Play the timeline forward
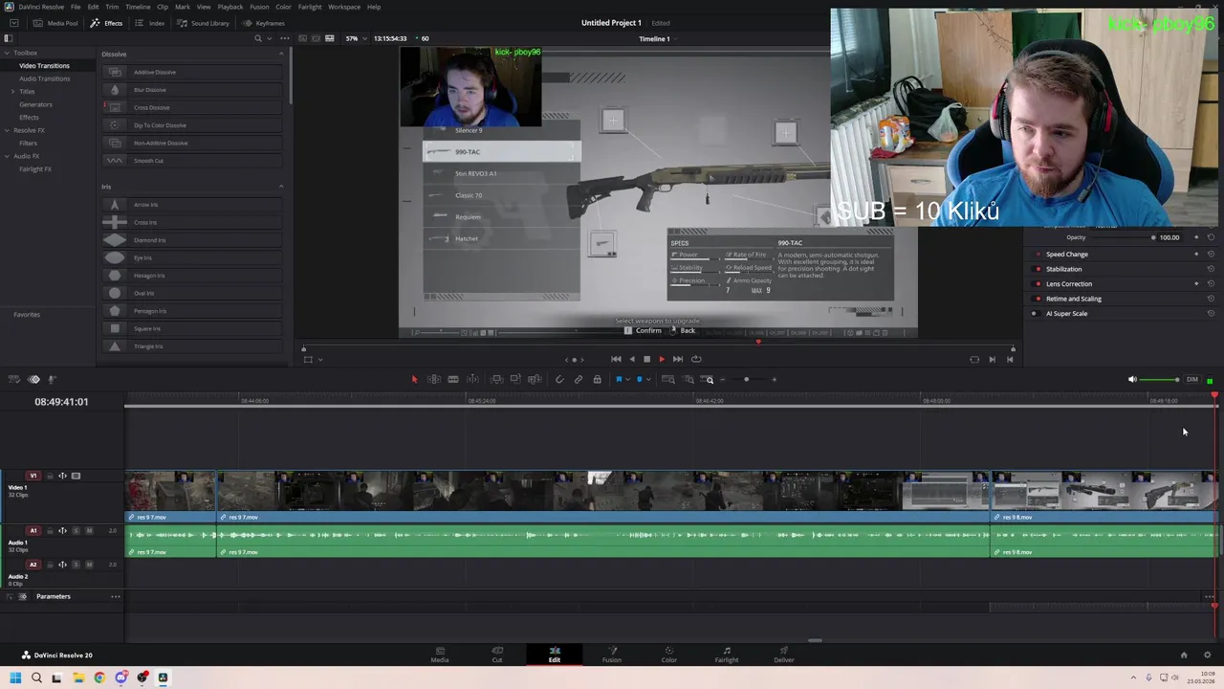The width and height of the screenshot is (1224, 689). coord(662,359)
